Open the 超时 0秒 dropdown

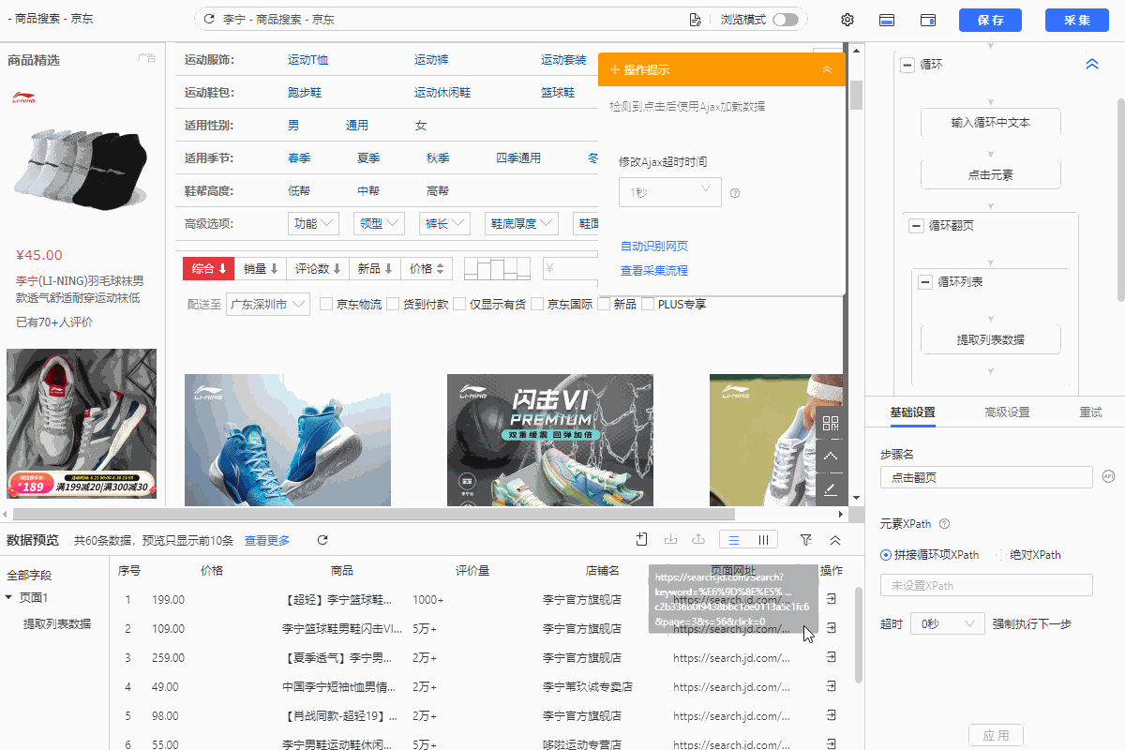[x=947, y=623]
